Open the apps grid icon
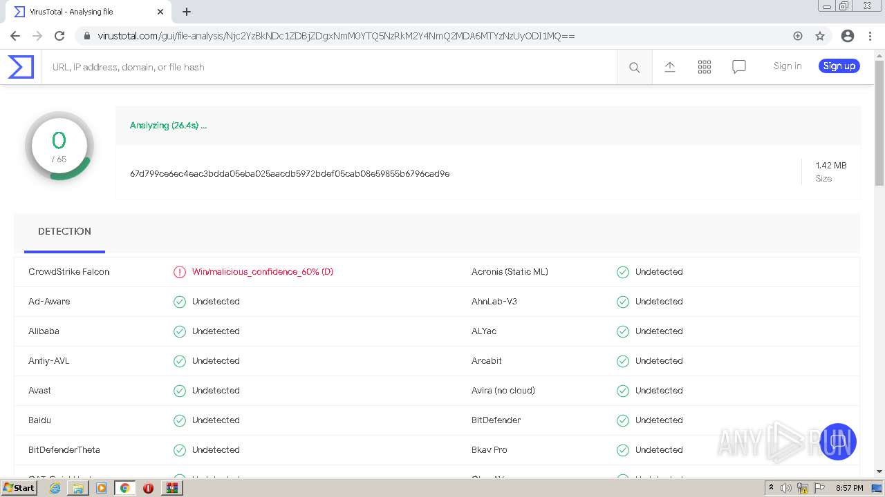Image resolution: width=885 pixels, height=497 pixels. (x=705, y=67)
